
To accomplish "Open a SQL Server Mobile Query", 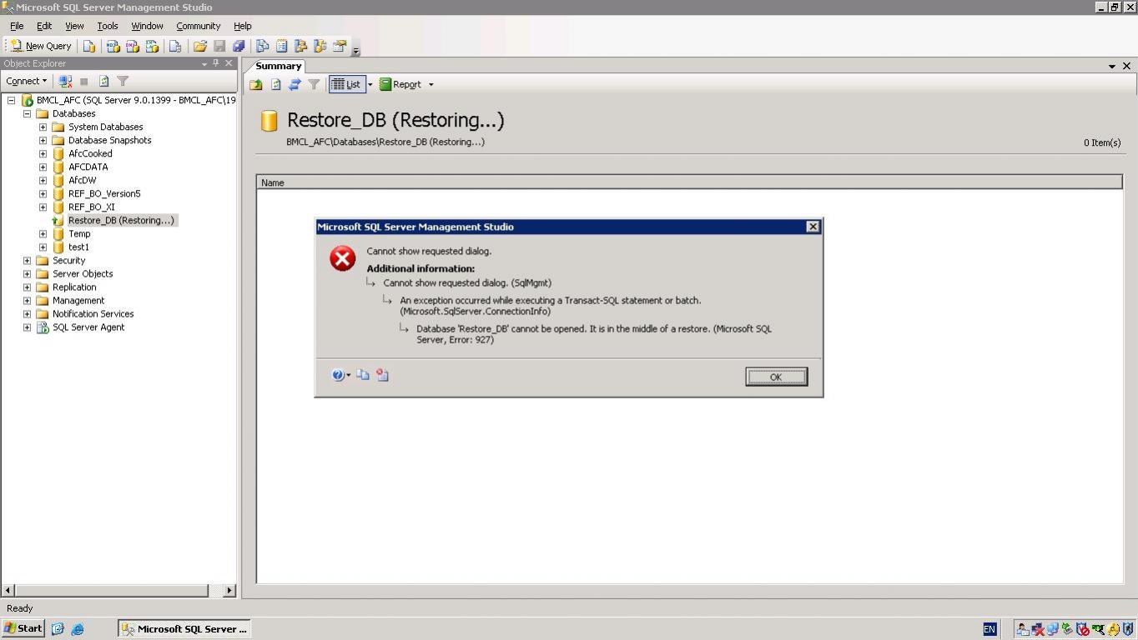I will tap(175, 47).
